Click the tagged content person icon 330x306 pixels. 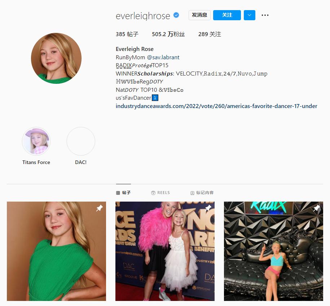point(192,193)
